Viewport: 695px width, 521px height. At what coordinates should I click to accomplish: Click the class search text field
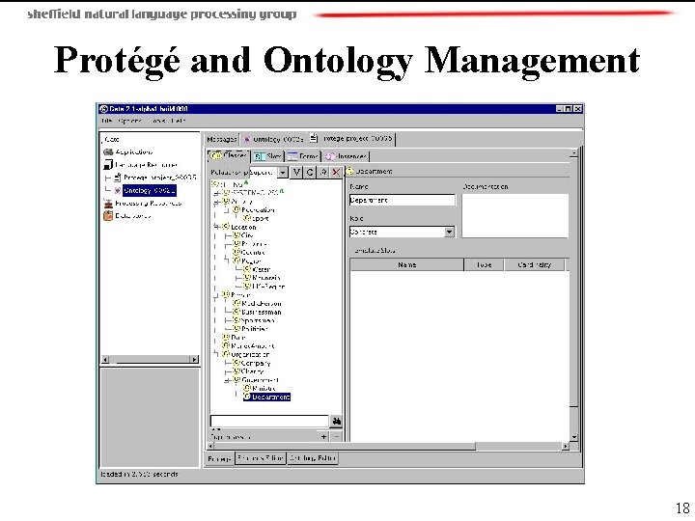click(269, 421)
